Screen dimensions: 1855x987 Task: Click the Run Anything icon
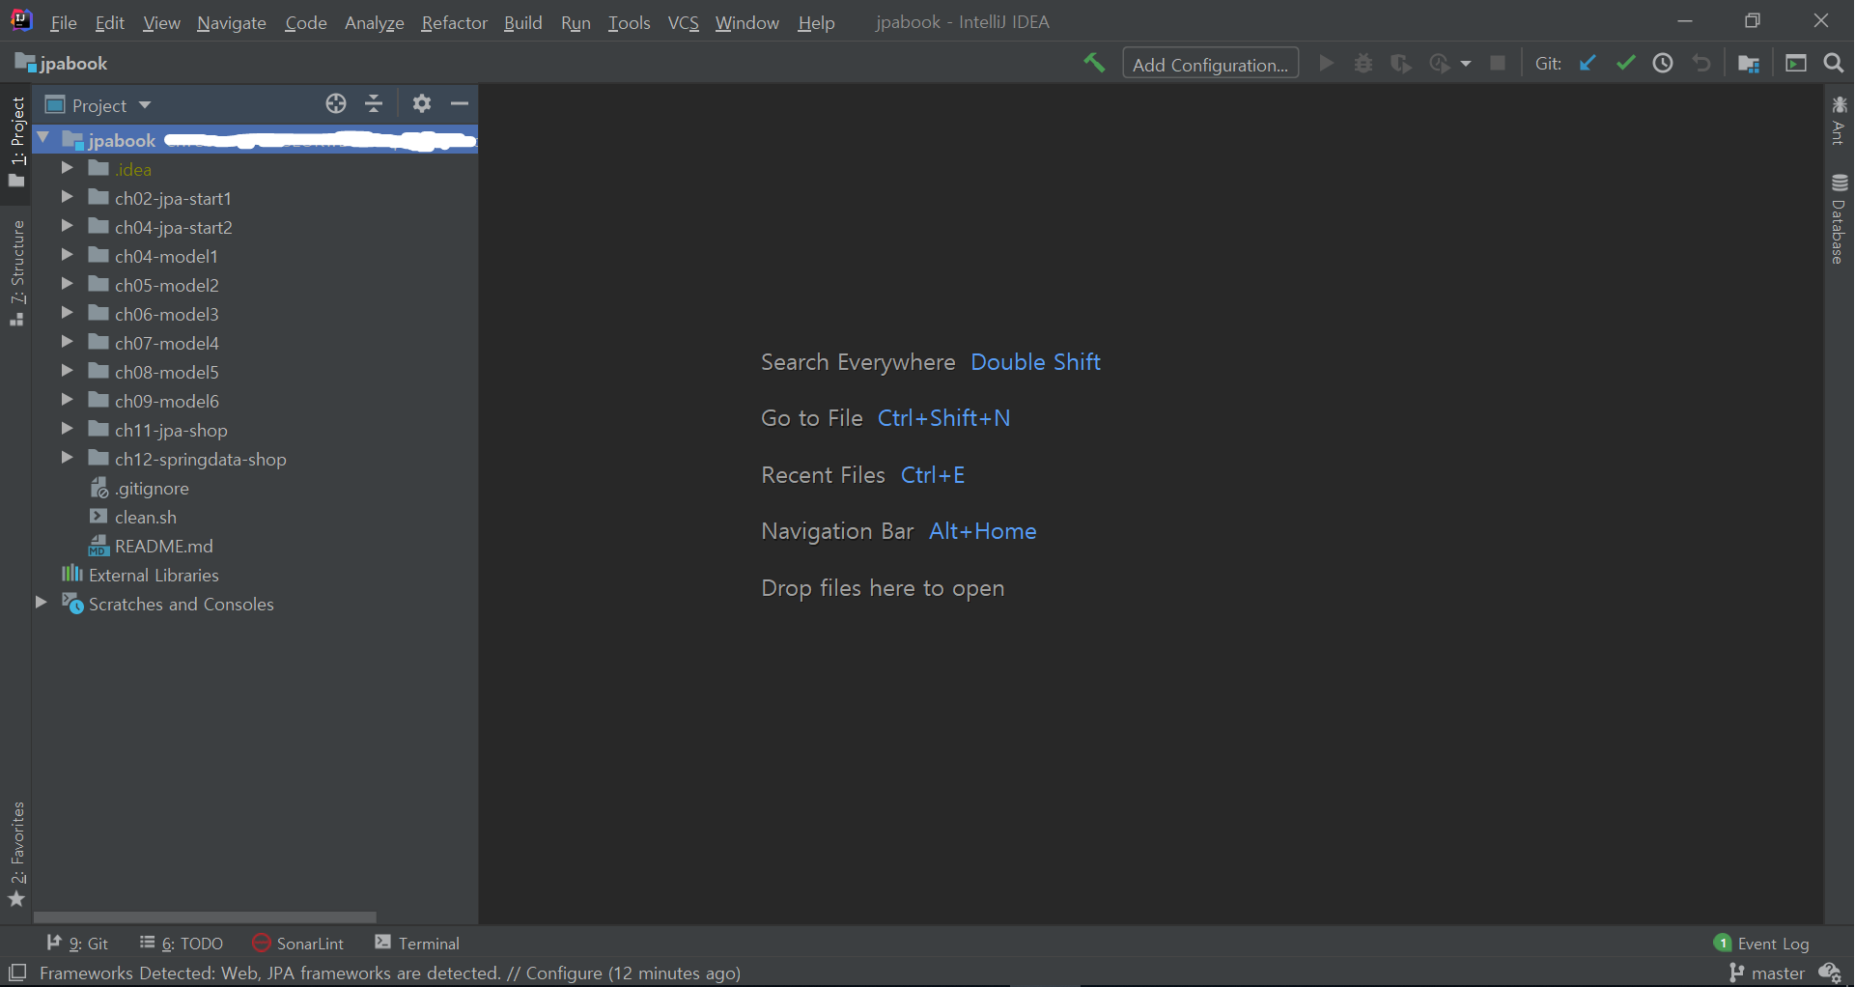1796,64
